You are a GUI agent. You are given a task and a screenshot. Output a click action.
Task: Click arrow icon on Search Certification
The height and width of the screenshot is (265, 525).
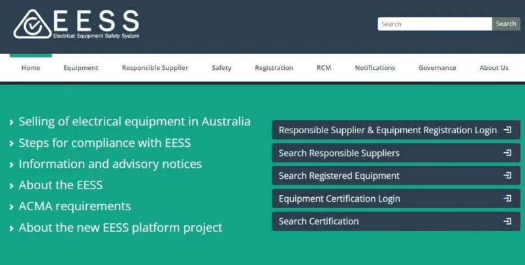[x=507, y=221]
